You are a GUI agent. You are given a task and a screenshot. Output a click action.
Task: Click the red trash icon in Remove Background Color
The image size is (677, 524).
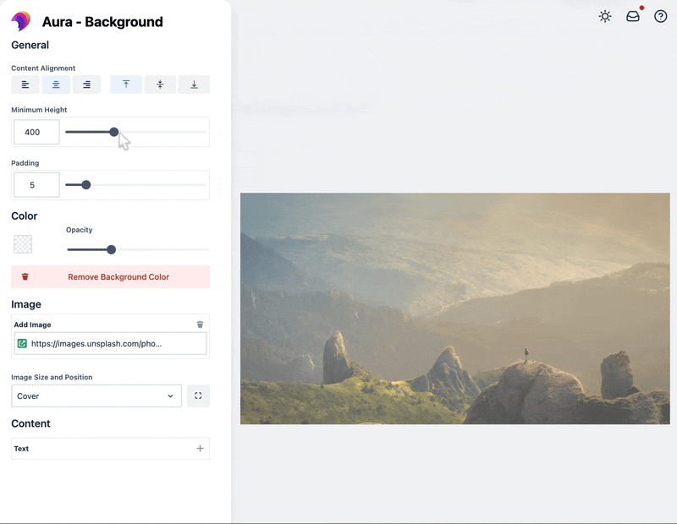pos(25,277)
